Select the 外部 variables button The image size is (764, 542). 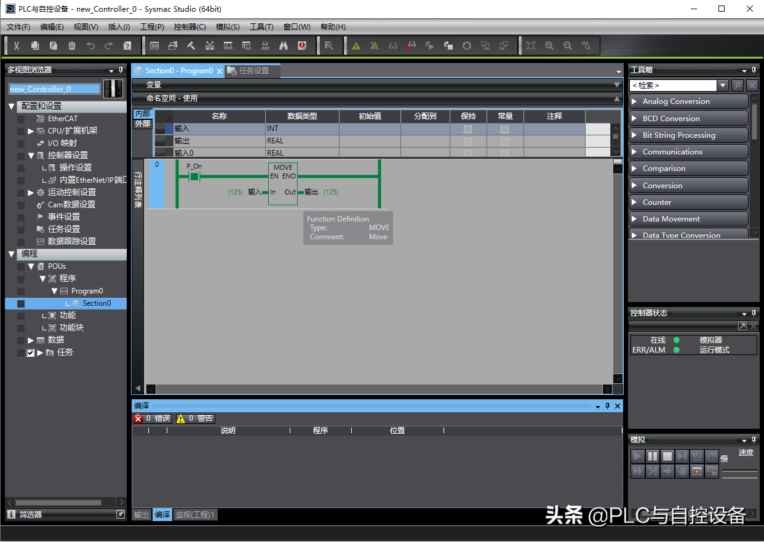(x=143, y=124)
